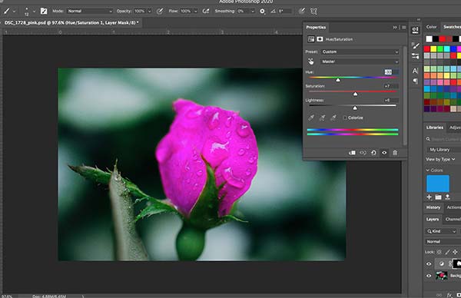Collapse Properties panel with double-arrow icon
Screen dimensions: 461x298
pyautogui.click(x=395, y=28)
